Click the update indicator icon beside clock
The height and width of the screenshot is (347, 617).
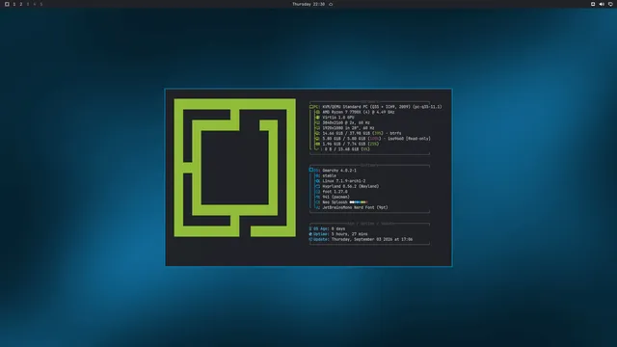331,4
